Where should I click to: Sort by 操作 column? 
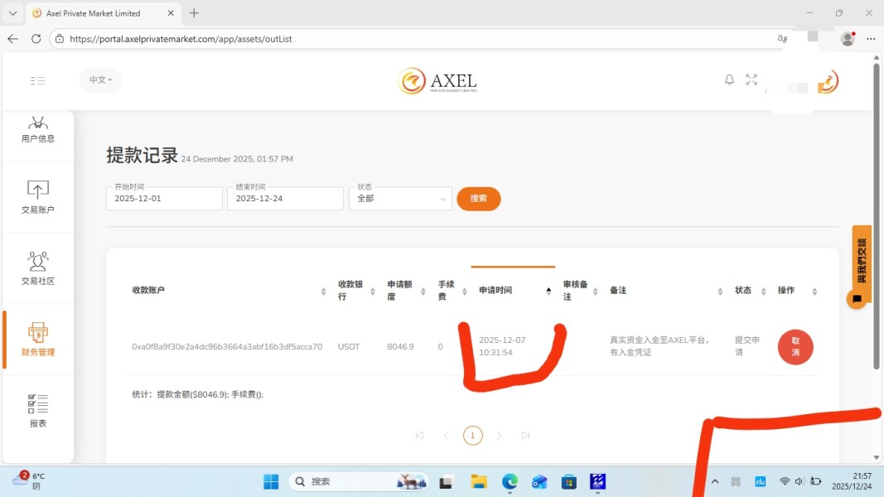(x=814, y=292)
